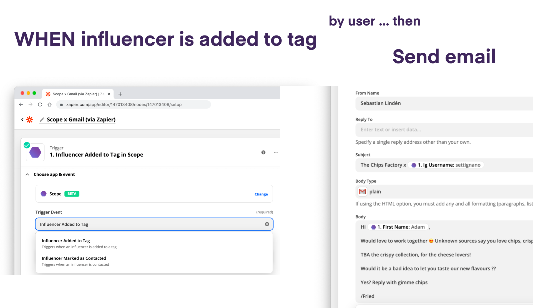Screen dimensions: 533x308
Task: Click the Subject field with Chips Factory
Action: pos(444,165)
